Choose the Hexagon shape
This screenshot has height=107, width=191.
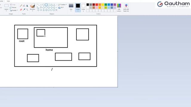click(46, 7)
